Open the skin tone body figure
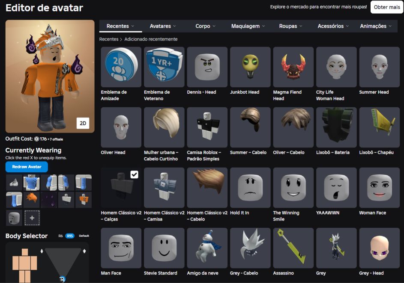The image size is (404, 283). coord(25,265)
